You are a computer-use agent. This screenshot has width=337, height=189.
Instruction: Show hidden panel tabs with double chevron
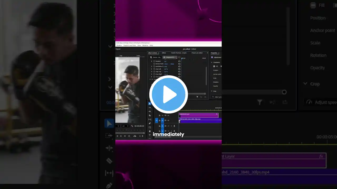pyautogui.click(x=207, y=53)
